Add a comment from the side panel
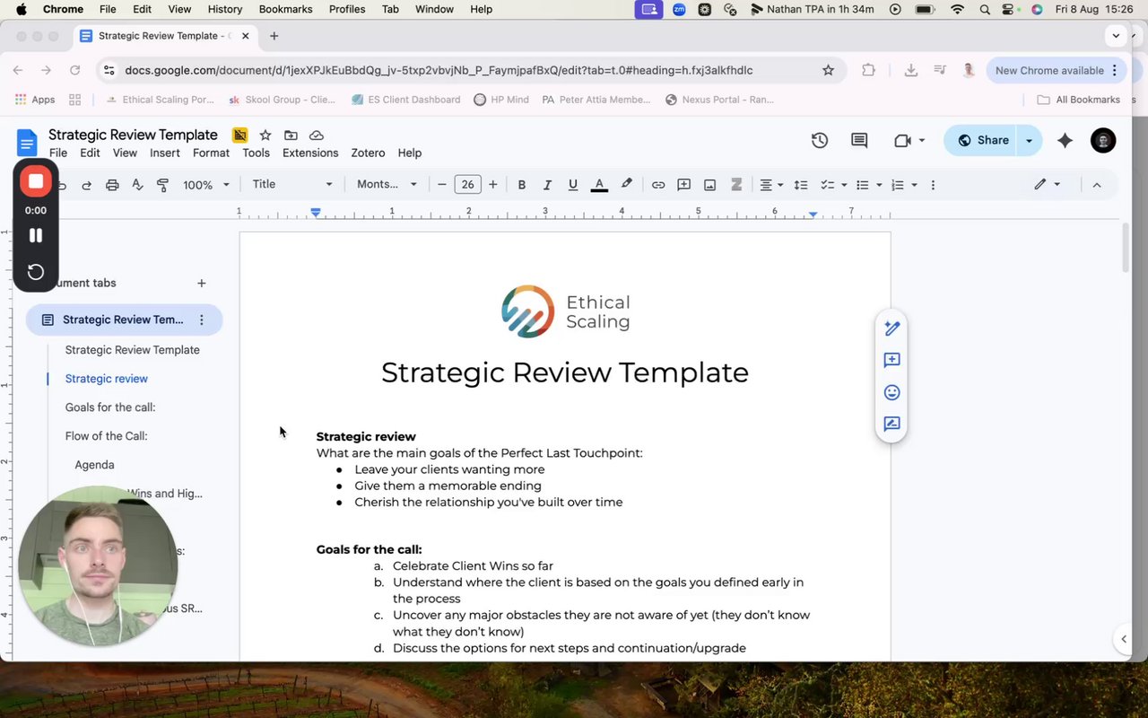Image resolution: width=1148 pixels, height=718 pixels. tap(891, 360)
